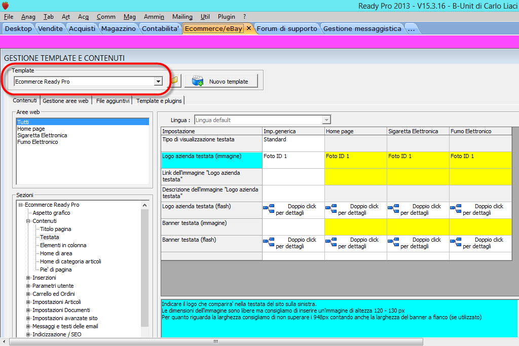Open the Anag menu
Image resolution: width=519 pixels, height=346 pixels.
pyautogui.click(x=28, y=17)
